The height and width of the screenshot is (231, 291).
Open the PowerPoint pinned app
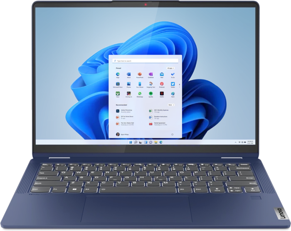pyautogui.click(x=140, y=74)
